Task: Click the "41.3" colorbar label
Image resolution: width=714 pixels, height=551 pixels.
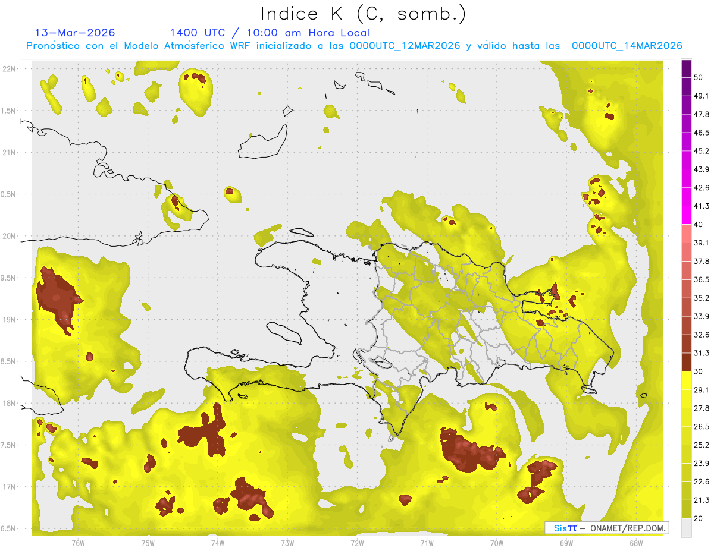Action: (702, 206)
